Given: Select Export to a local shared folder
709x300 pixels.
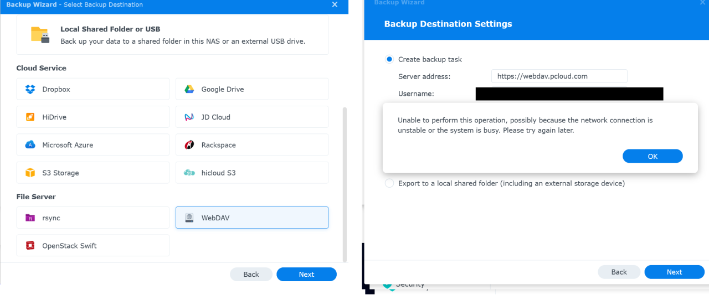Looking at the screenshot, I should (x=389, y=183).
